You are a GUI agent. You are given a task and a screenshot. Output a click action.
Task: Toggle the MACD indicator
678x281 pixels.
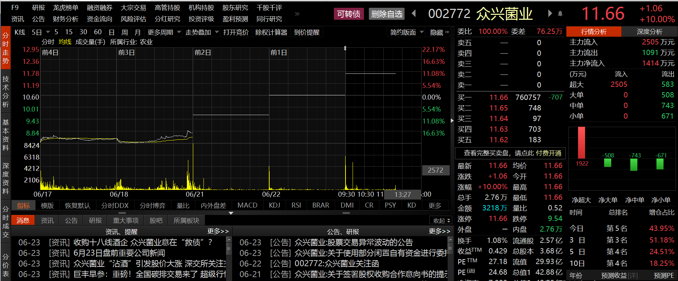click(247, 205)
